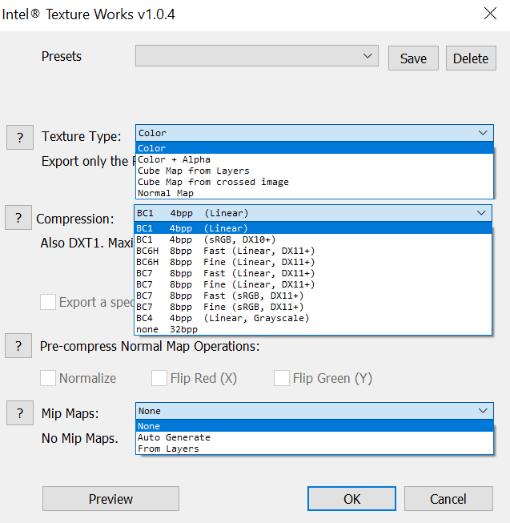Open help for Texture Type
The height and width of the screenshot is (523, 510).
[x=20, y=137]
